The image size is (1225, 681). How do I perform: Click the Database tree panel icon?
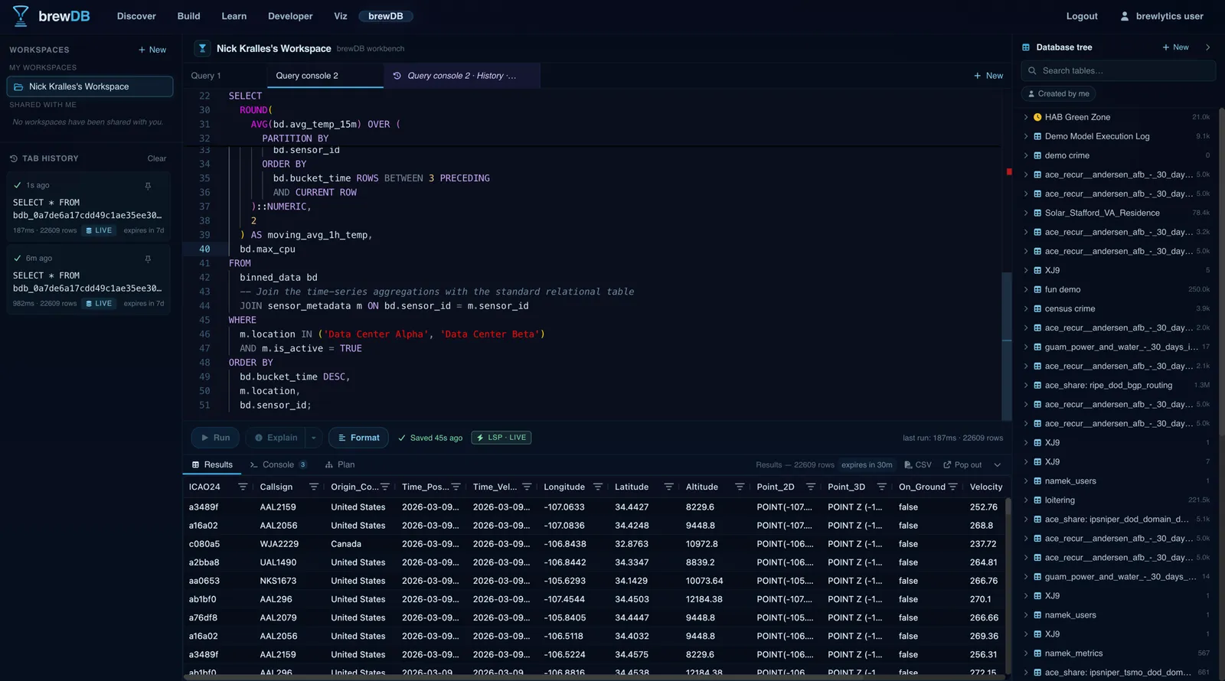point(1026,47)
